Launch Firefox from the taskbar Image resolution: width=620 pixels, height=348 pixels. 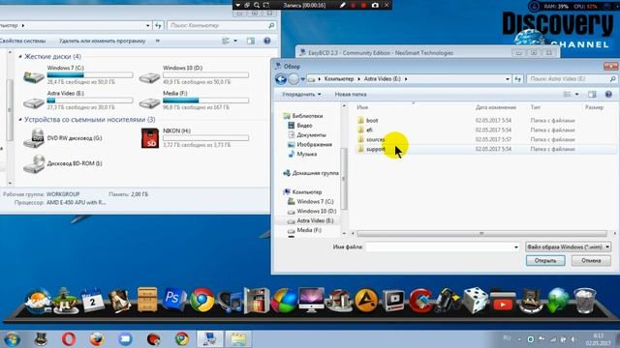(x=97, y=339)
